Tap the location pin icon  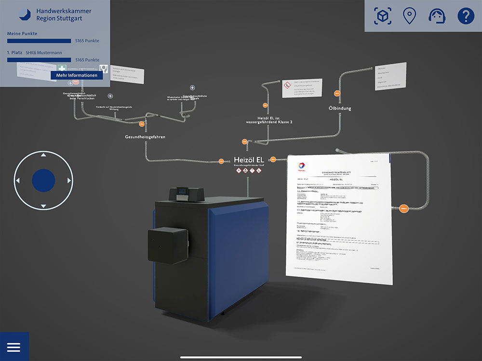[x=409, y=16]
